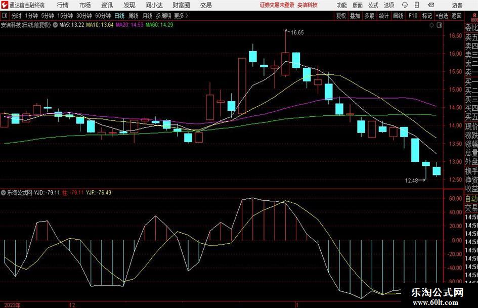Click the 16.65 high price label
Image resolution: width=478 pixels, height=308 pixels.
coord(297,33)
